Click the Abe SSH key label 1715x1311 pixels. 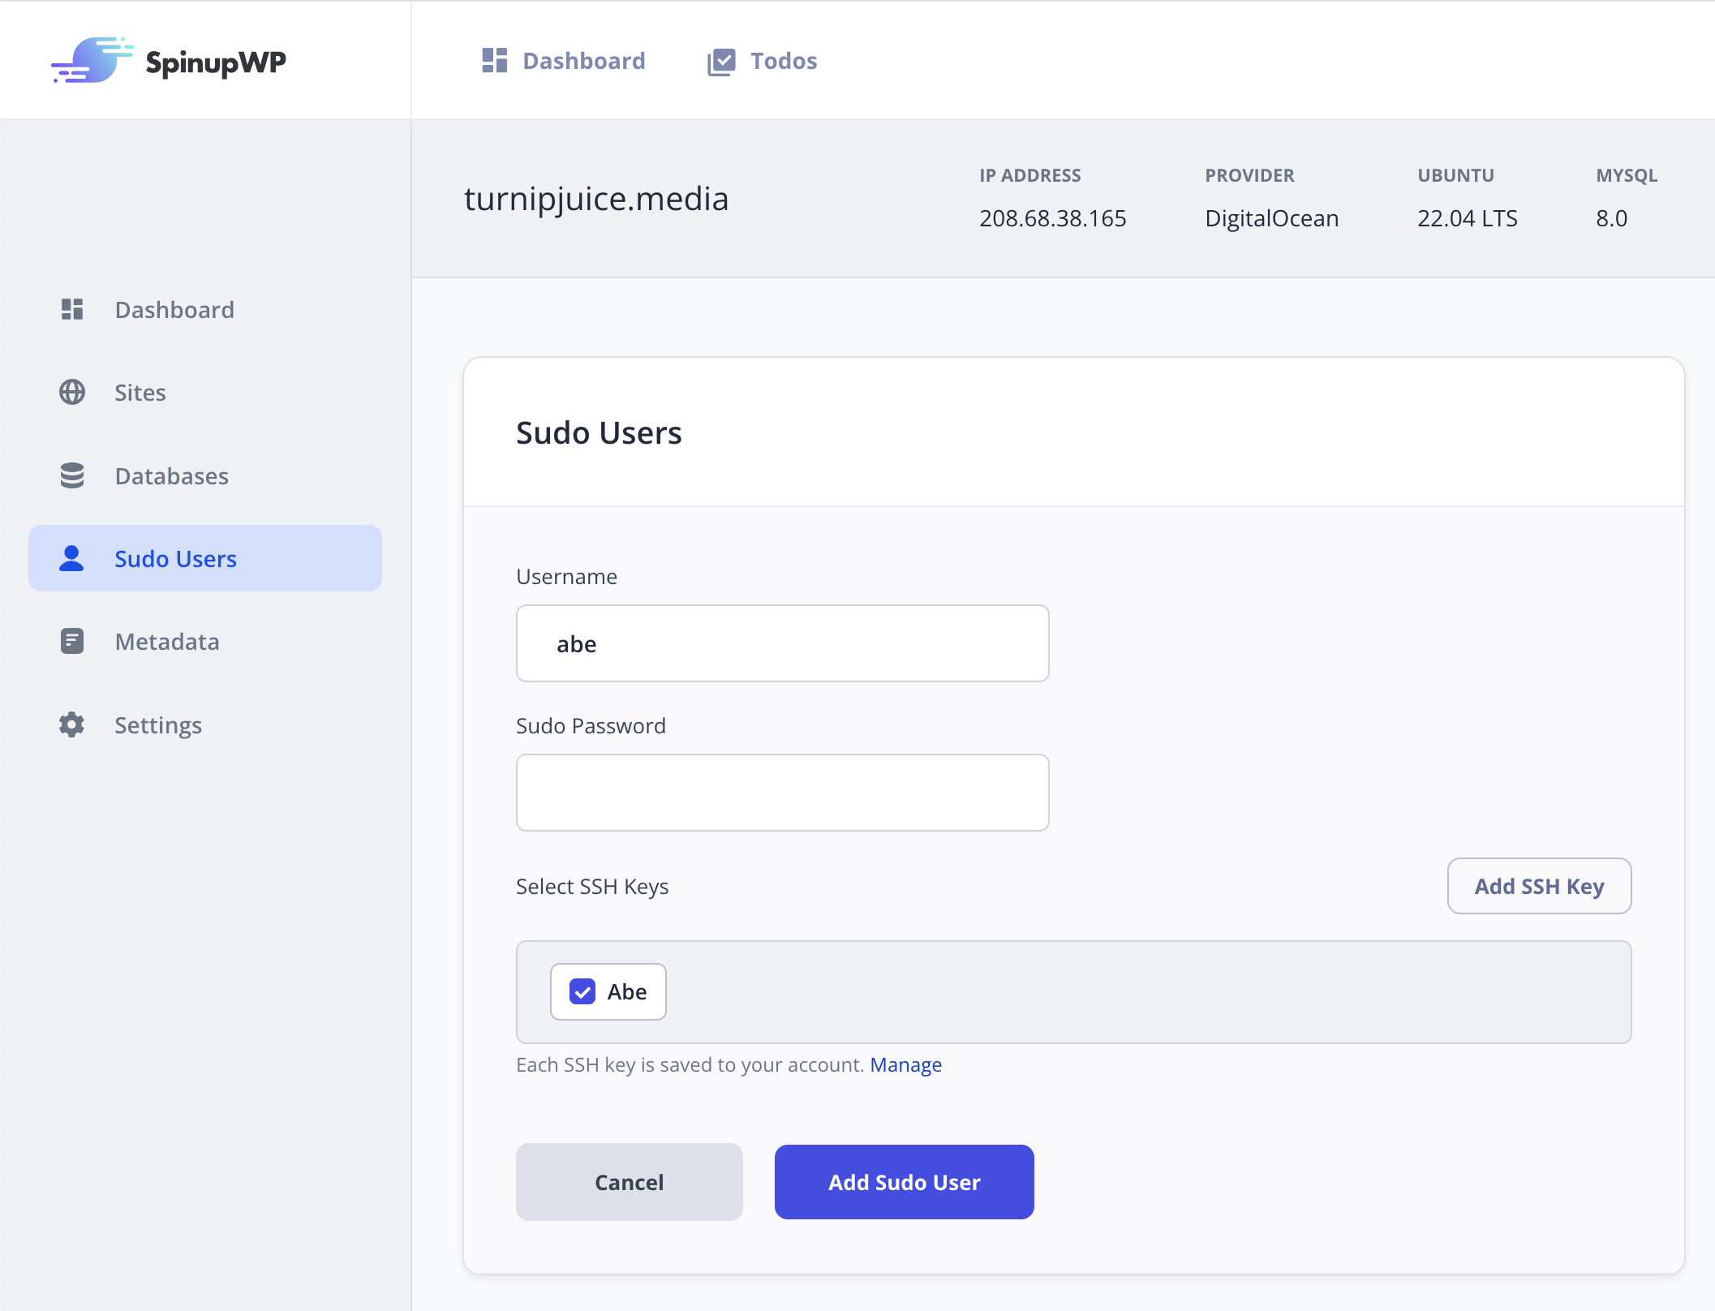pyautogui.click(x=627, y=991)
